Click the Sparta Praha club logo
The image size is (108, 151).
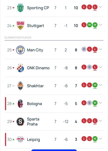tap(20, 122)
